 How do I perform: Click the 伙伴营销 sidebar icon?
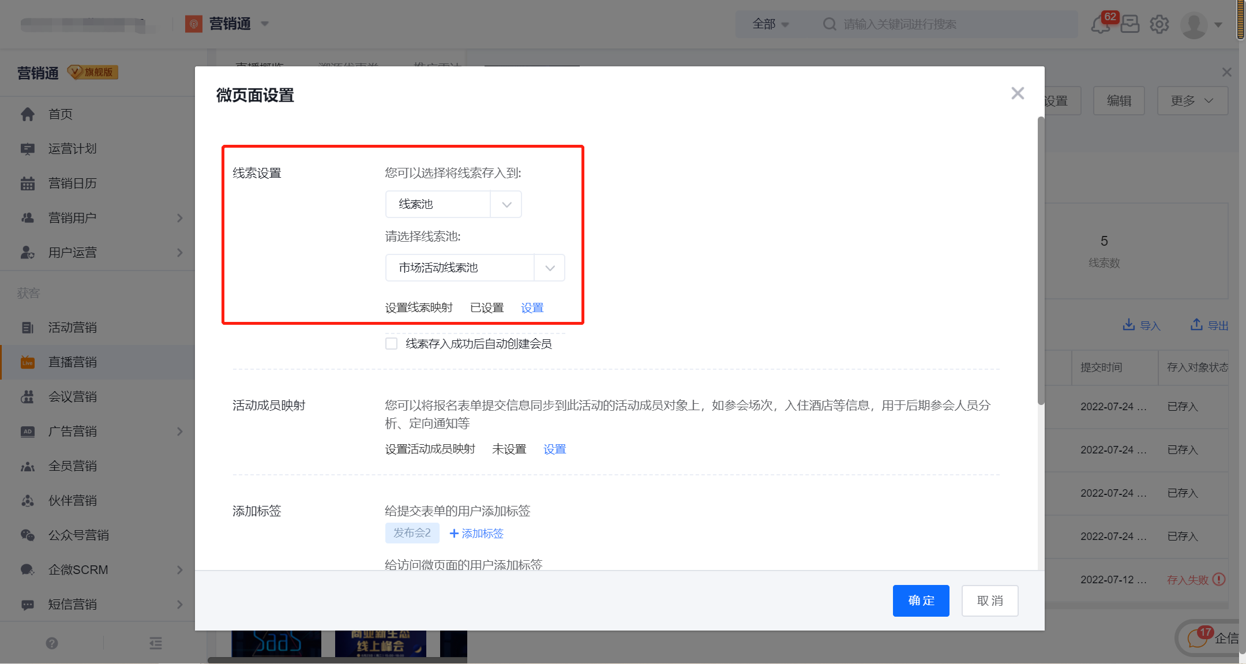(x=28, y=501)
